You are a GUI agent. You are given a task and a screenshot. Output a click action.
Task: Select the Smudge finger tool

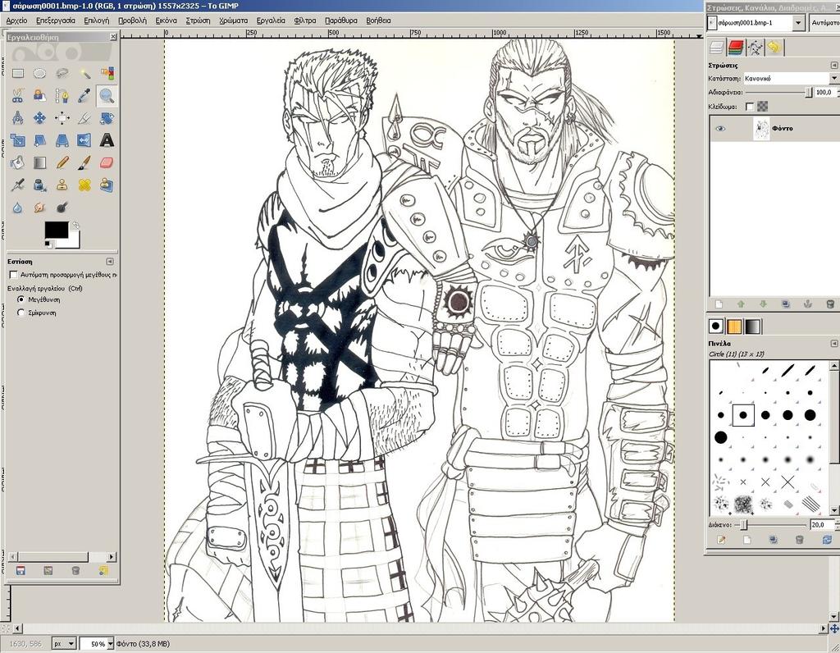(x=39, y=208)
